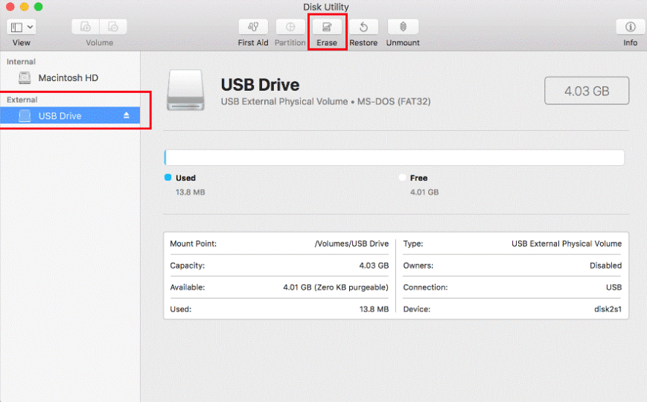The image size is (647, 402).
Task: Select Macintosh HD in the sidebar
Action: click(x=70, y=77)
